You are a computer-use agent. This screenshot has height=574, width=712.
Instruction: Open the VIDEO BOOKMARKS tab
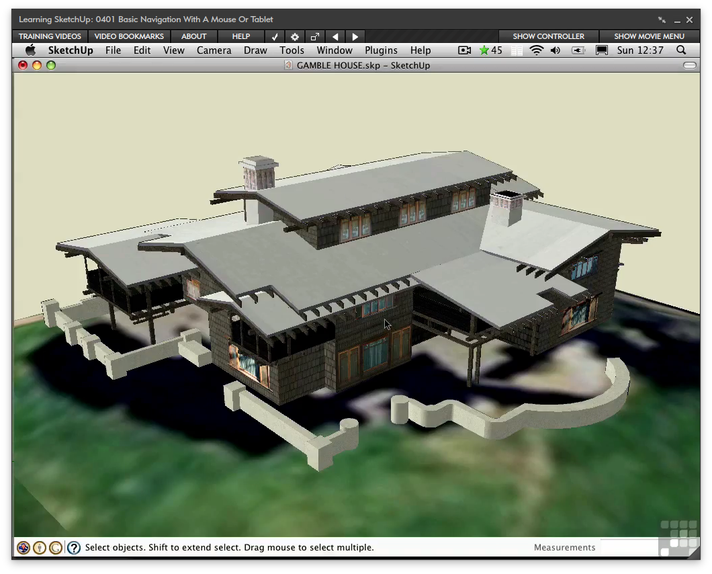point(129,36)
